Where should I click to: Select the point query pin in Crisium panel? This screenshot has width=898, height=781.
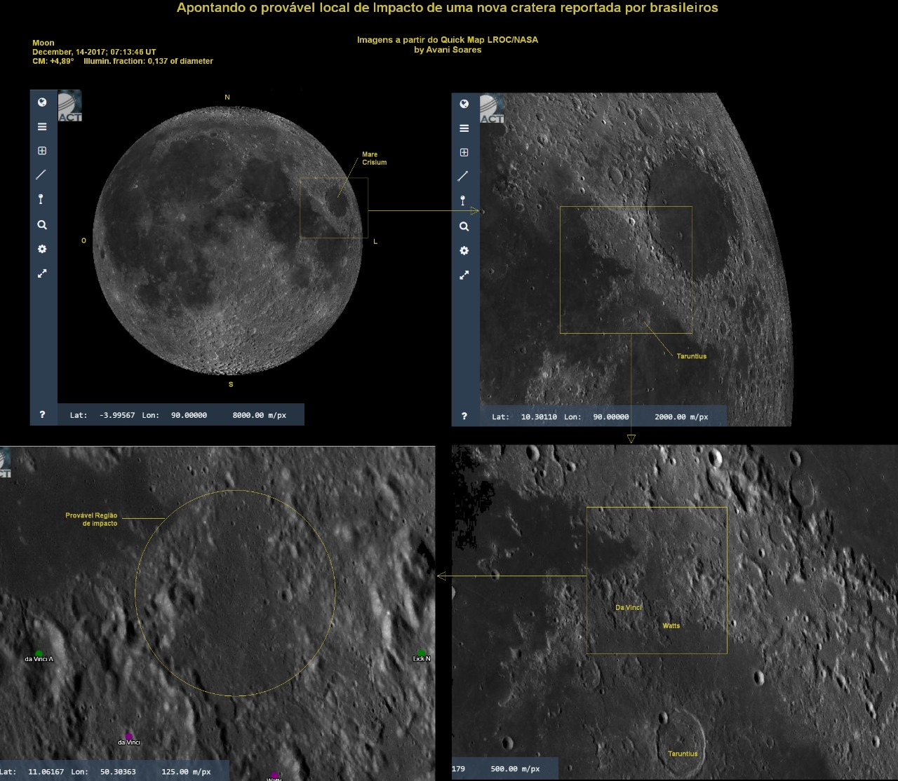(462, 201)
